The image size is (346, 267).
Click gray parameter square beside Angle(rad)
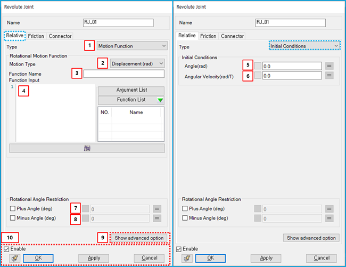click(258, 66)
